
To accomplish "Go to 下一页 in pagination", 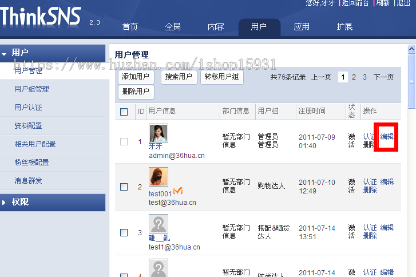I will (x=383, y=77).
